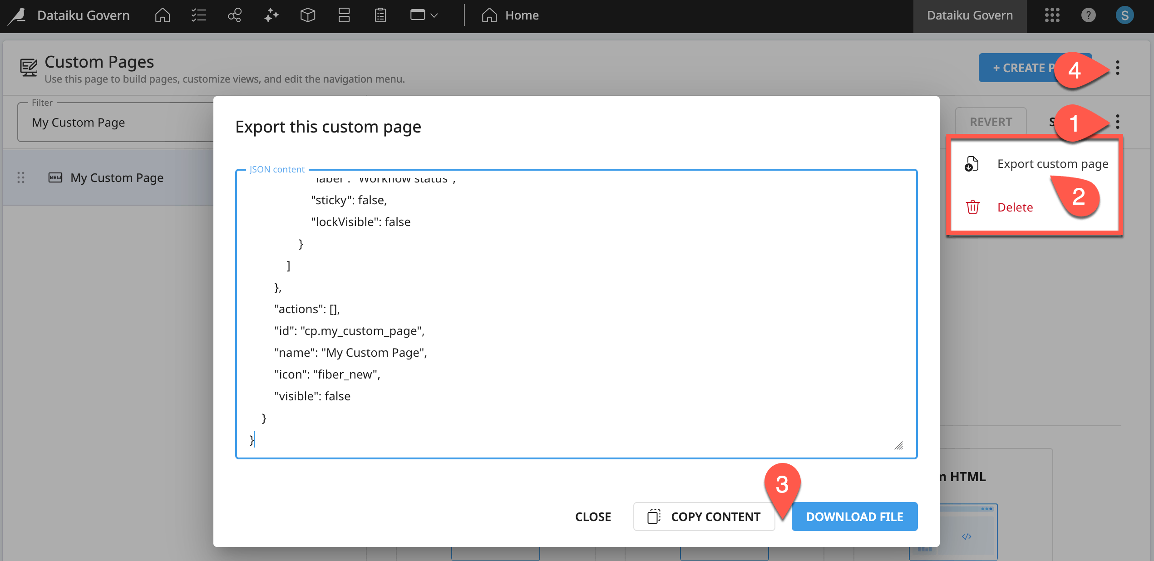Click the hierarchy/network icon in the navbar
This screenshot has width=1154, height=561.
[235, 15]
